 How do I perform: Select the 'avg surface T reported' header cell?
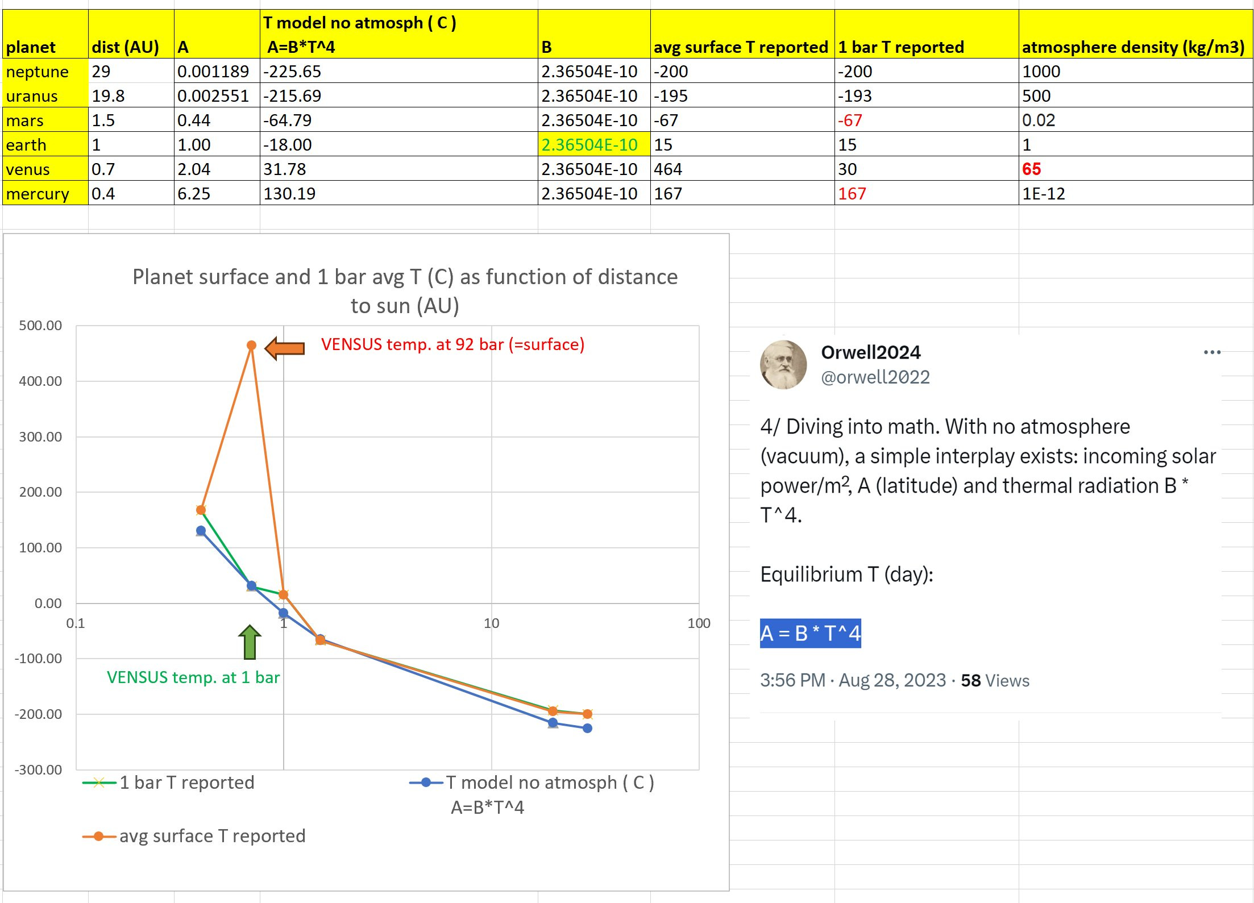click(x=742, y=34)
